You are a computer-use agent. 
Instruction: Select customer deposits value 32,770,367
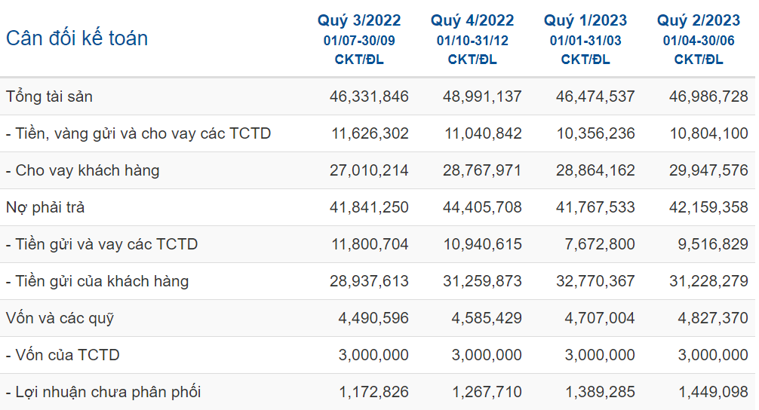[595, 281]
